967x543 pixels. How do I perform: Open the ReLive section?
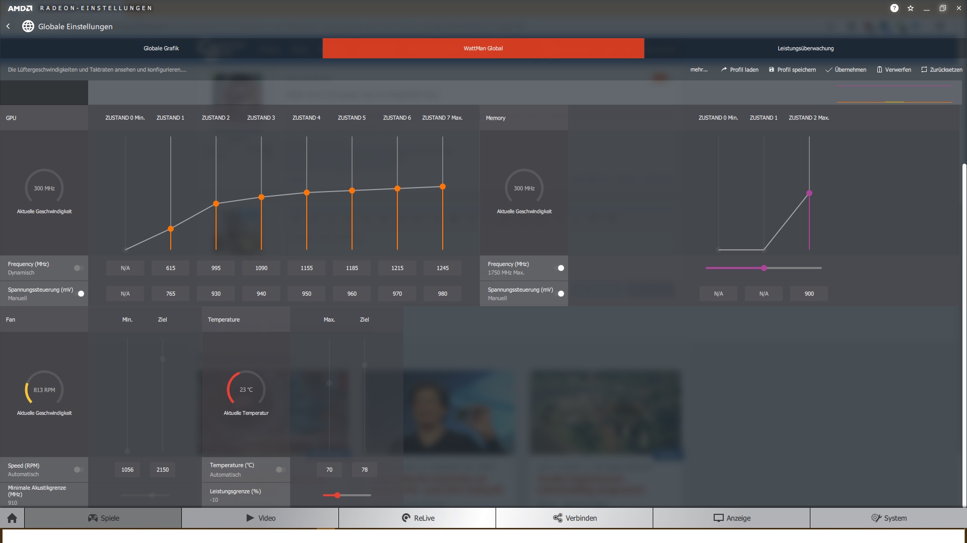pyautogui.click(x=418, y=518)
